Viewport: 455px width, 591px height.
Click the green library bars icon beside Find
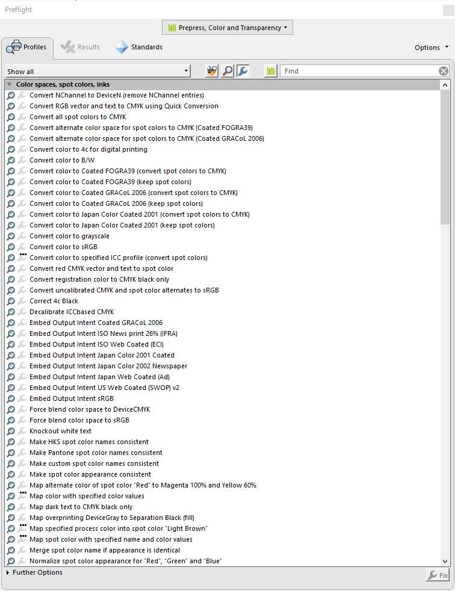click(x=271, y=71)
